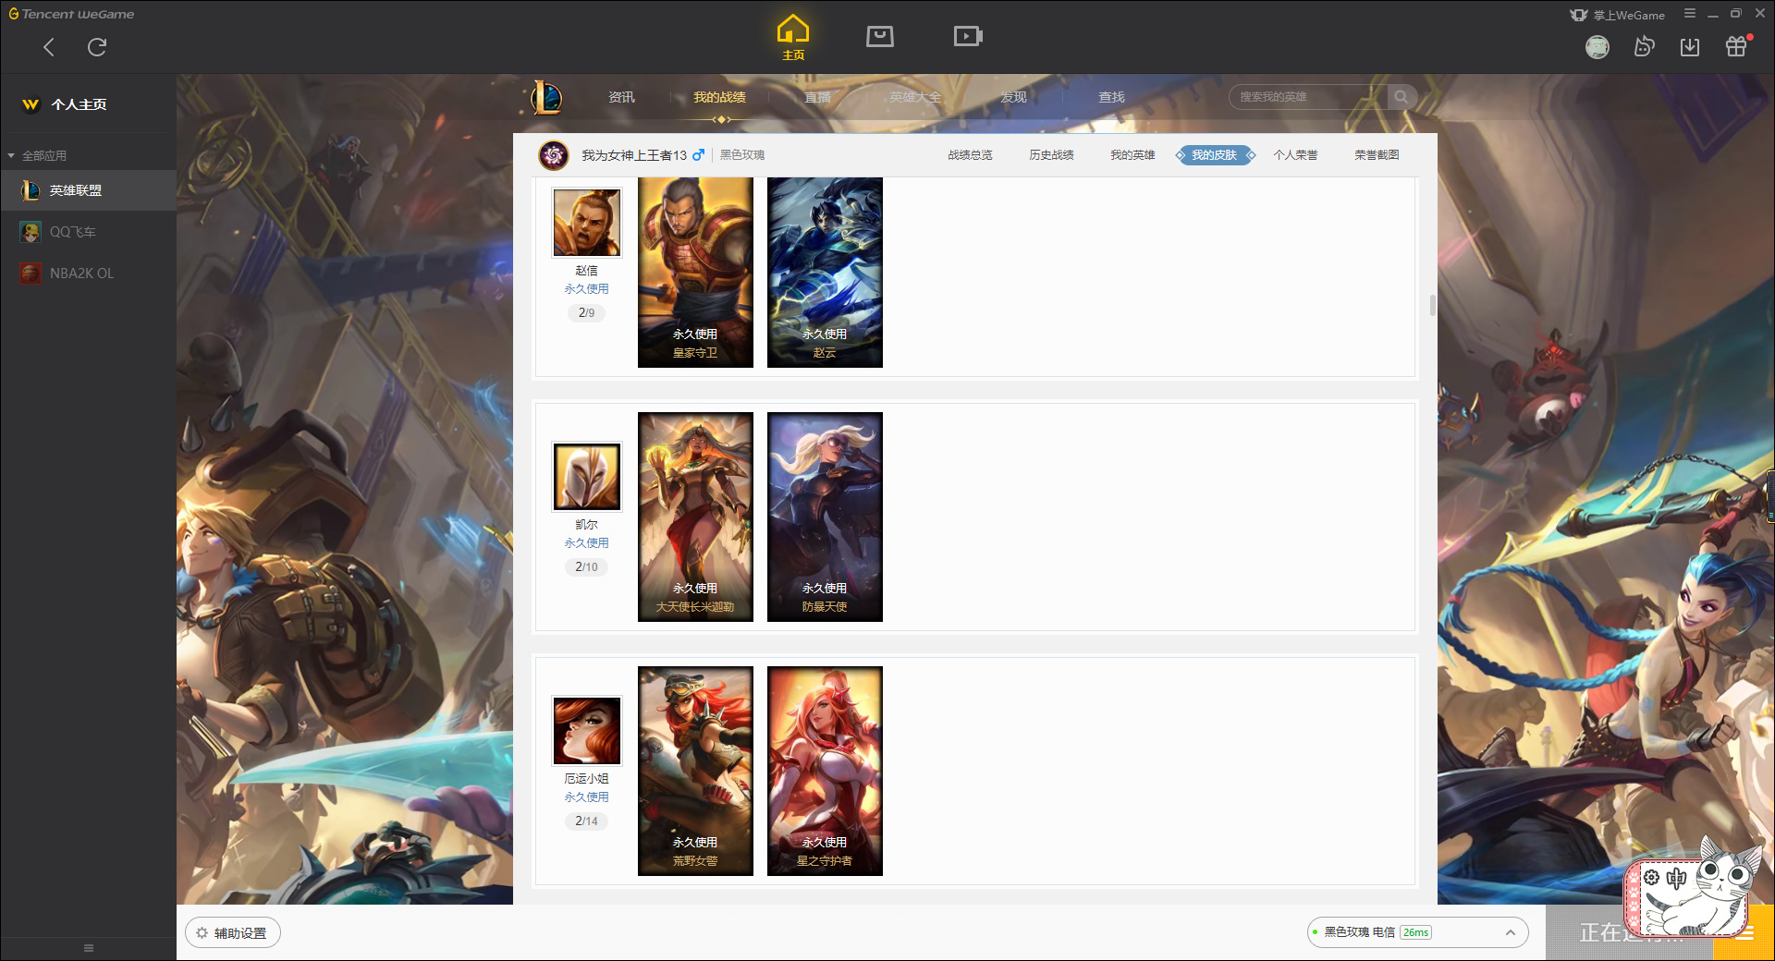Switch to 历史战绩 sub-tab
The width and height of the screenshot is (1775, 961).
pyautogui.click(x=1051, y=155)
